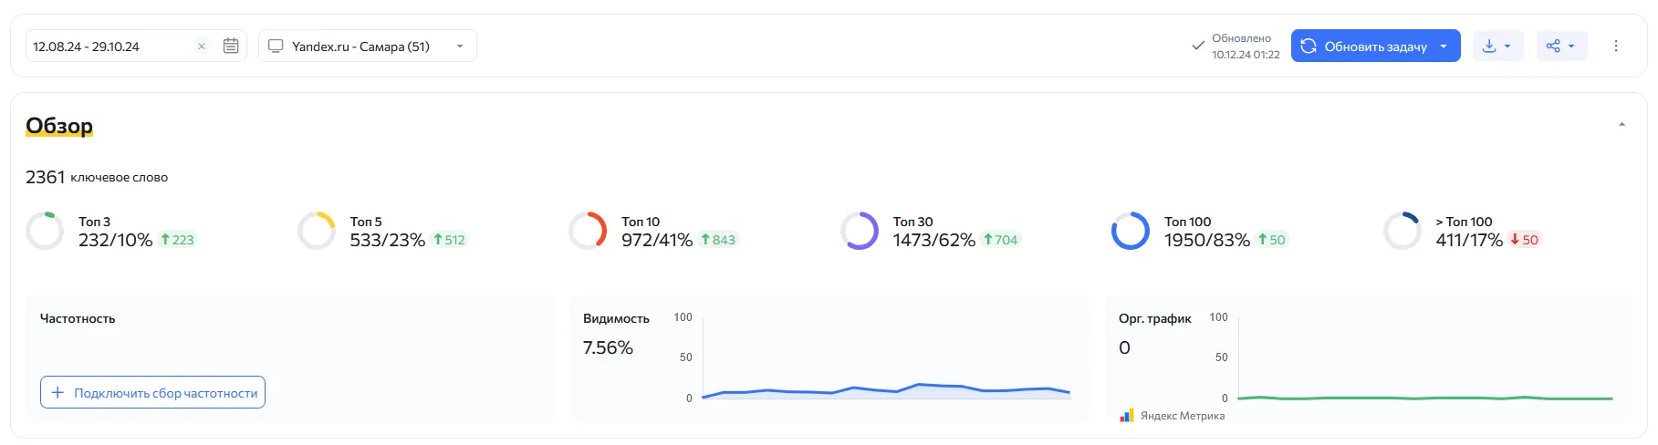Click the Орг. трафик green line chart
Image resolution: width=1658 pixels, height=445 pixels.
[1423, 397]
